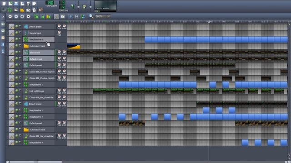Enable the oscilloscope visualization display
291x163 pixels.
[x=105, y=5]
